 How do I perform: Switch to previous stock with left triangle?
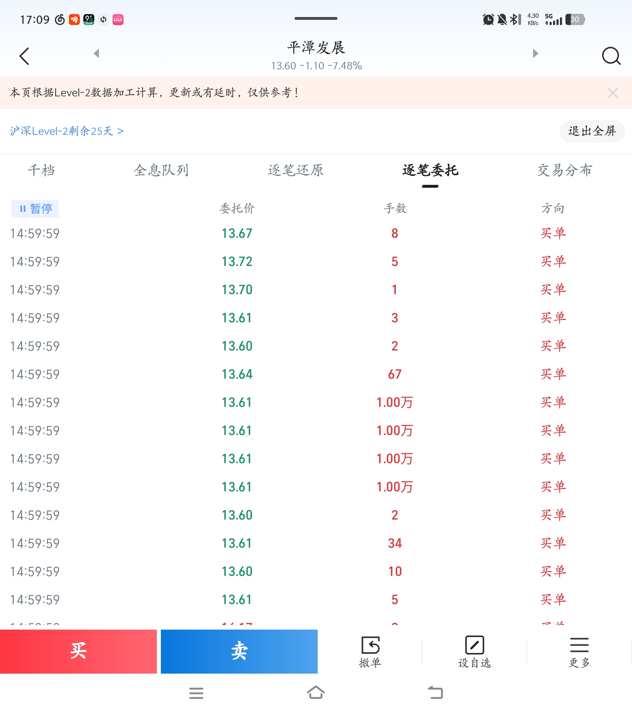coord(97,53)
